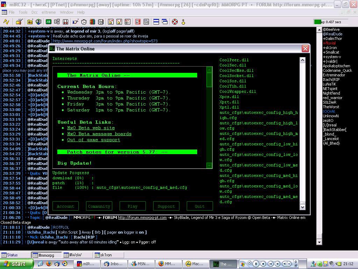The width and height of the screenshot is (358, 269).
Task: Open the eXtreme menu
Action: click(49, 12)
